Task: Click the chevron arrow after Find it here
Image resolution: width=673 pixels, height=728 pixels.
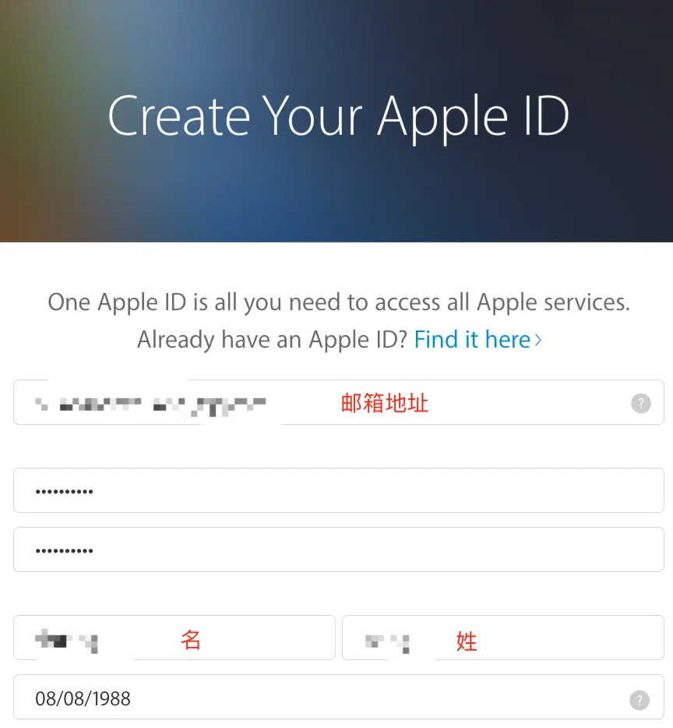Action: (538, 340)
